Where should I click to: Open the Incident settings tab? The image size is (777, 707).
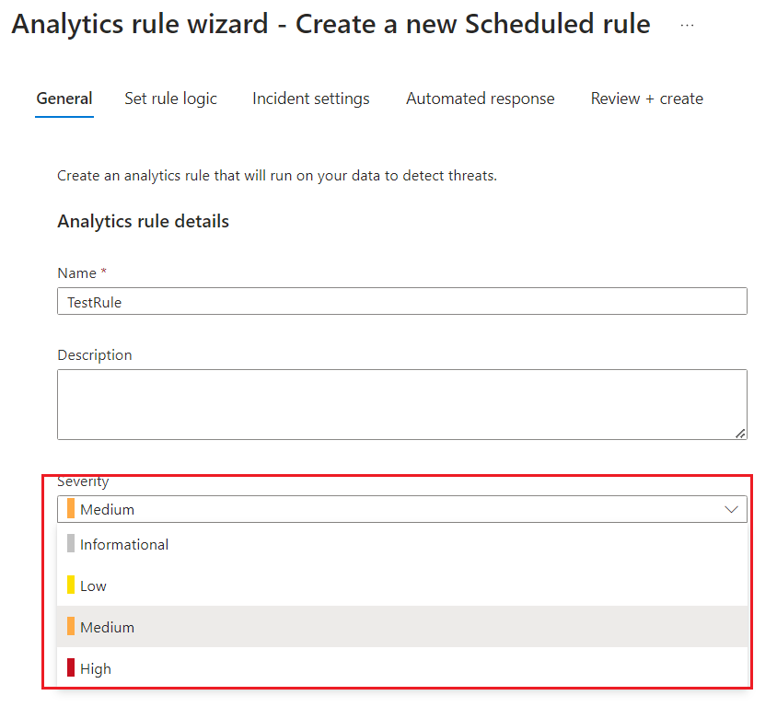tap(310, 99)
